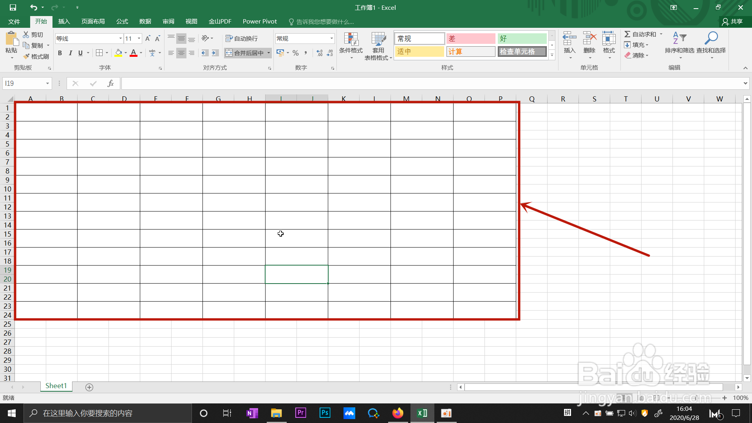Viewport: 752px width, 423px height.
Task: Expand the number format combo box
Action: pos(331,38)
